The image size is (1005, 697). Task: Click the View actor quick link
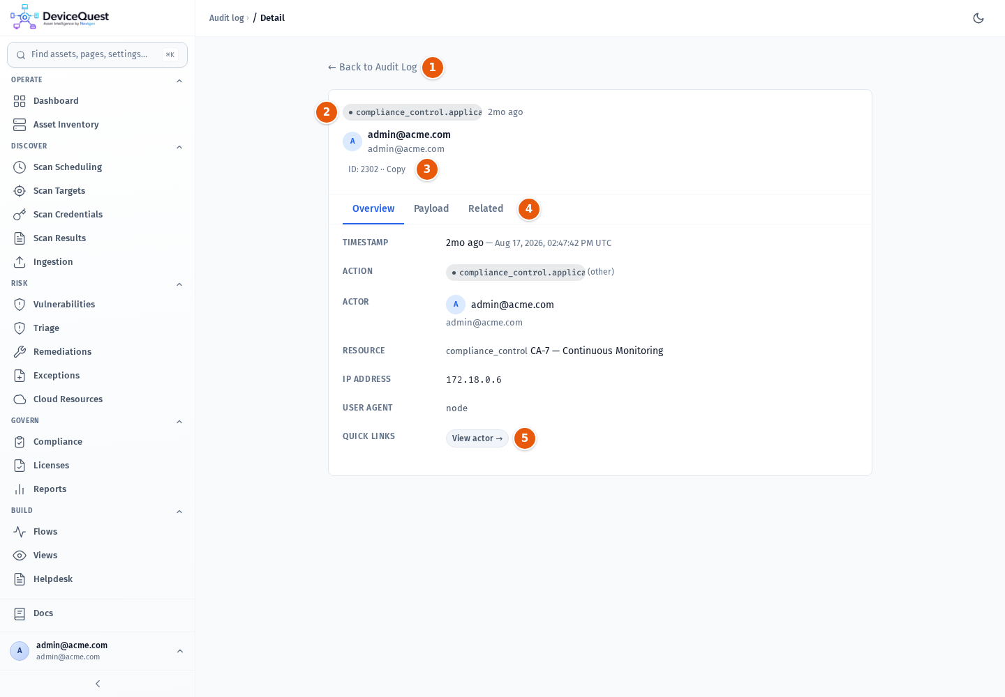[477, 438]
